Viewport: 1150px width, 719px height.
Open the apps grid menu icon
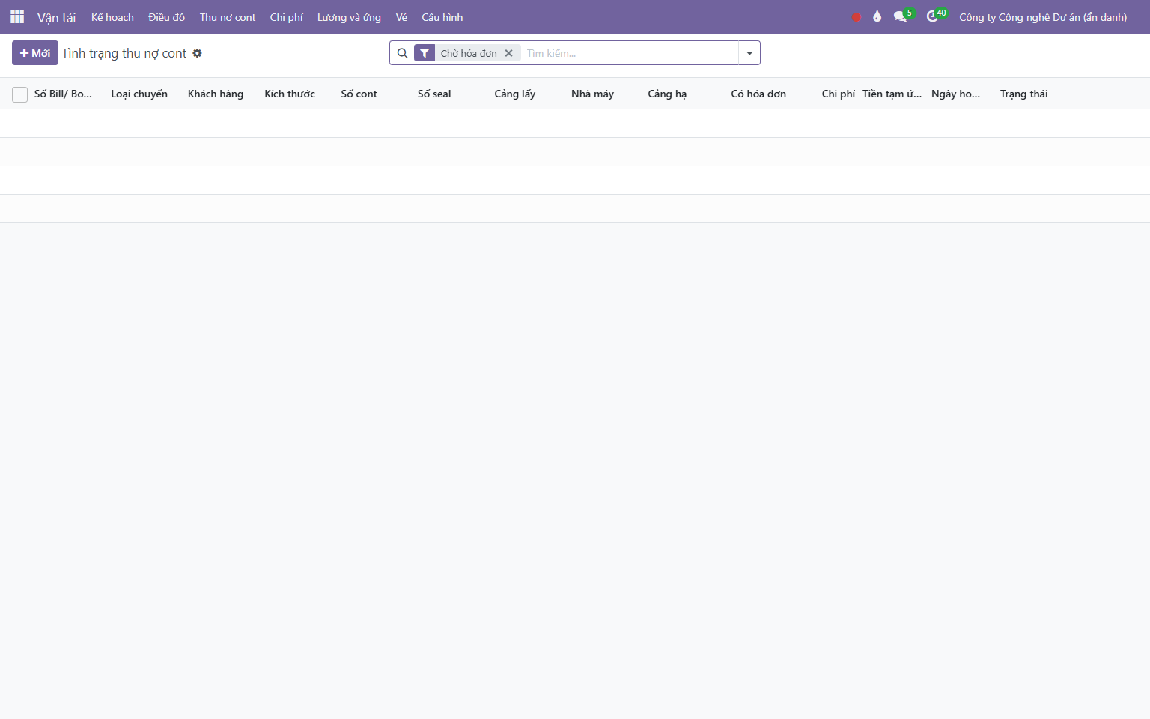[x=17, y=17]
